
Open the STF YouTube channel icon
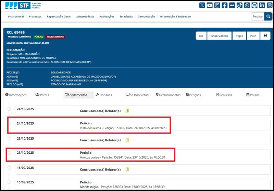[210, 5]
